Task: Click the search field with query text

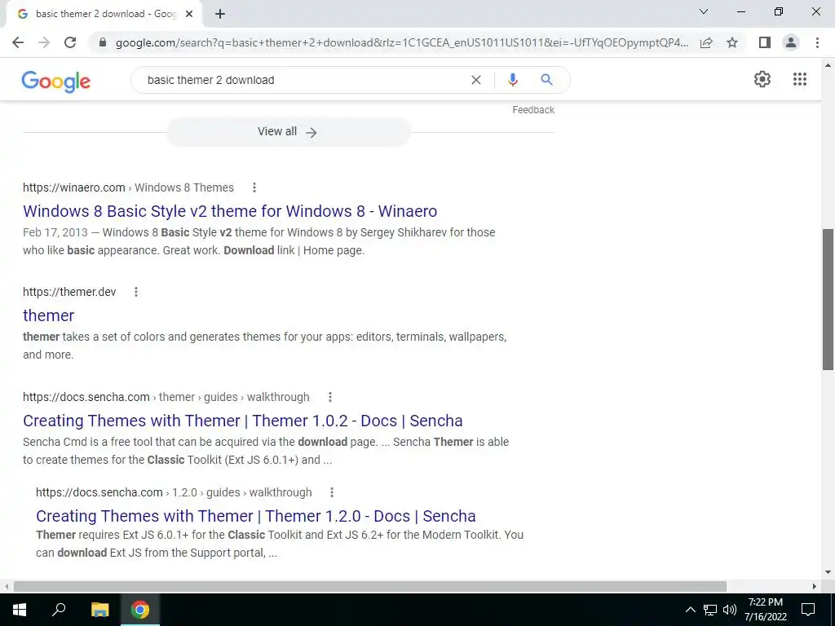Action: click(x=303, y=80)
